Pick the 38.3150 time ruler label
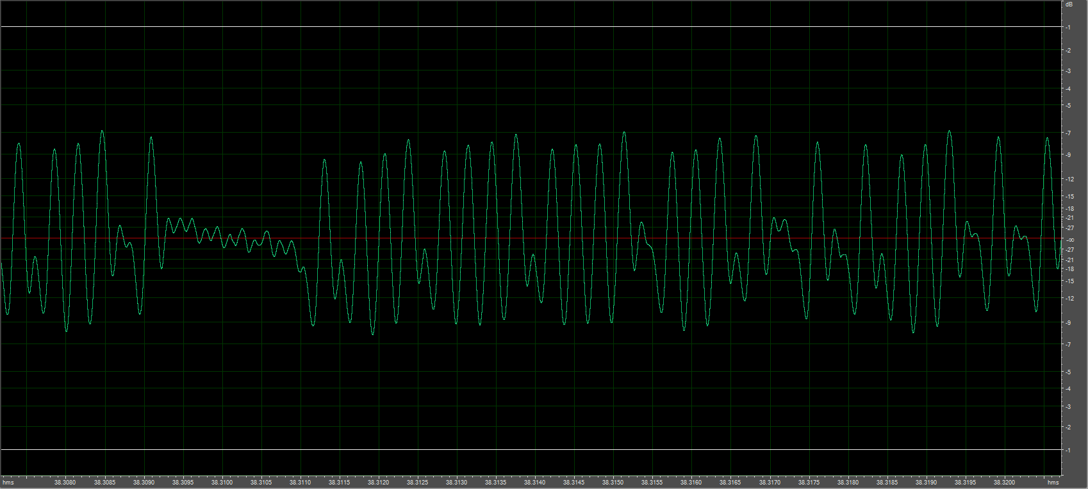 613,483
